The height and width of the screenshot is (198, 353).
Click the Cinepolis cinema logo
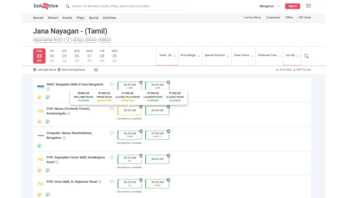pos(40,135)
